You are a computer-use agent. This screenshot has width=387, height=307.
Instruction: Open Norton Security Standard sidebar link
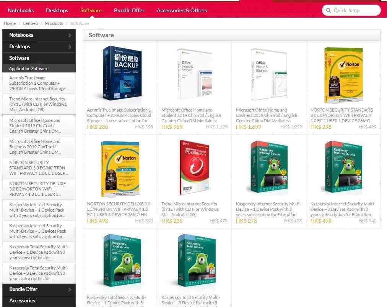pyautogui.click(x=39, y=168)
